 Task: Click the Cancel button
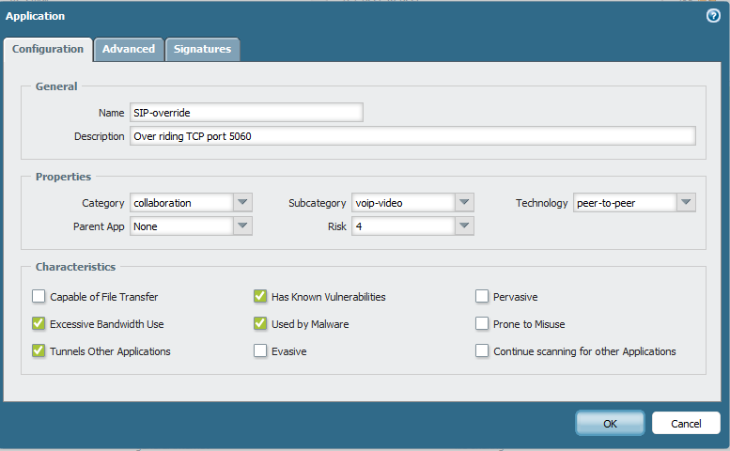pos(686,424)
